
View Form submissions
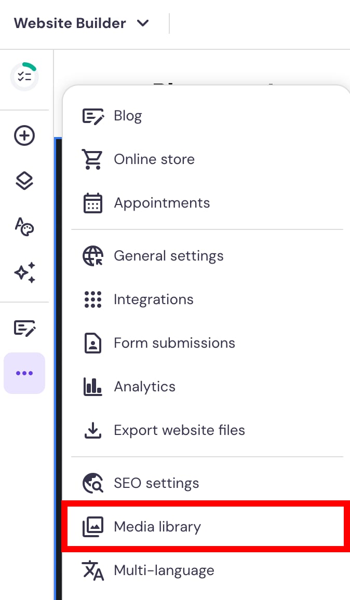click(174, 343)
